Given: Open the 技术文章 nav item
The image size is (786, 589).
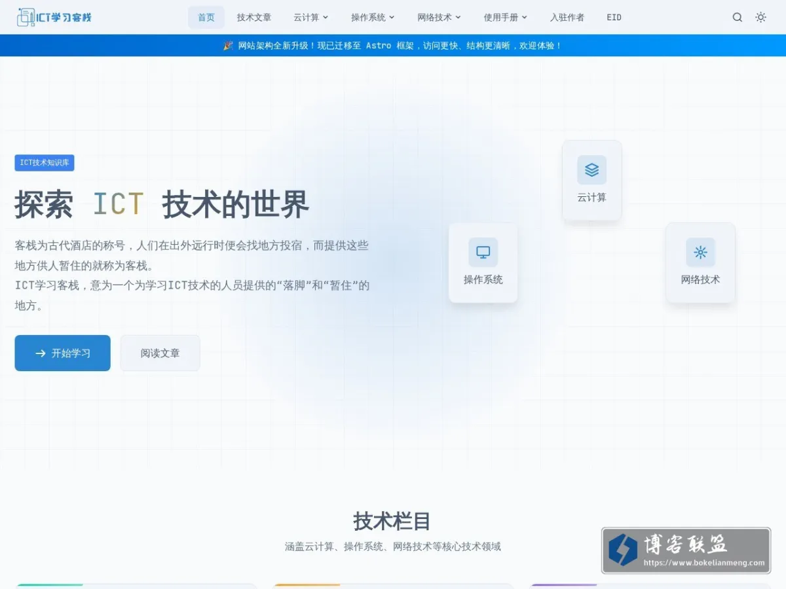Looking at the screenshot, I should click(254, 18).
